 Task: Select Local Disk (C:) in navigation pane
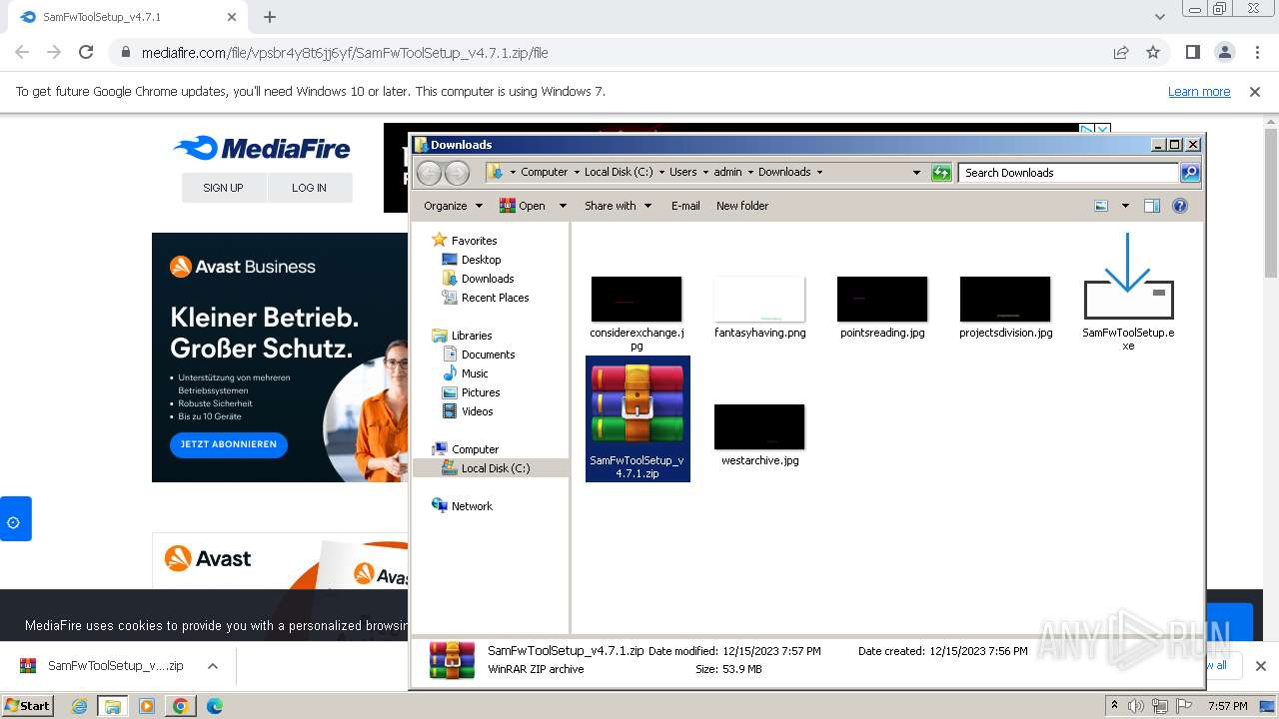point(496,468)
